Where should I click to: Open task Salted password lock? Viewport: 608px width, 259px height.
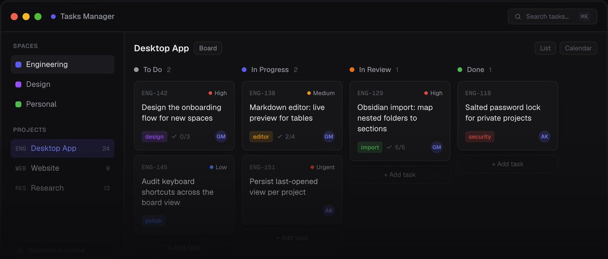(x=508, y=116)
